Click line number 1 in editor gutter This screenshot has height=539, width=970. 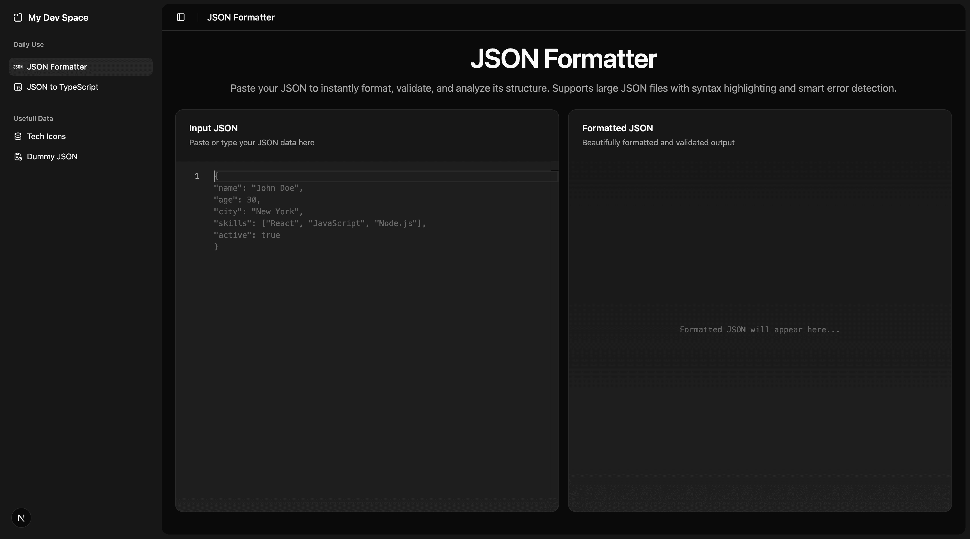tap(196, 176)
